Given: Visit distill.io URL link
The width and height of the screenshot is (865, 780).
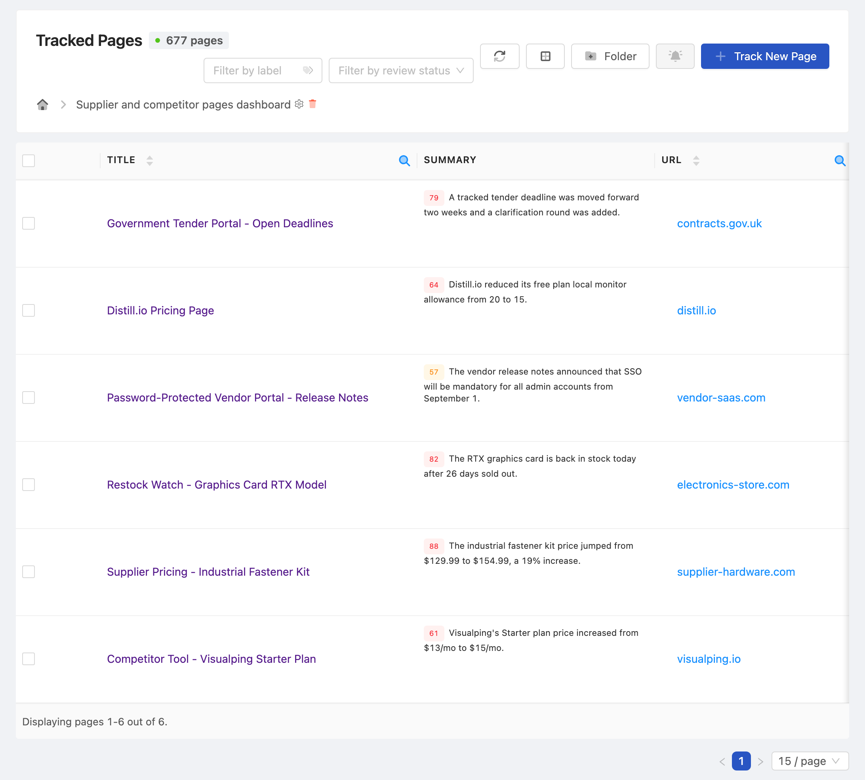Looking at the screenshot, I should 696,310.
